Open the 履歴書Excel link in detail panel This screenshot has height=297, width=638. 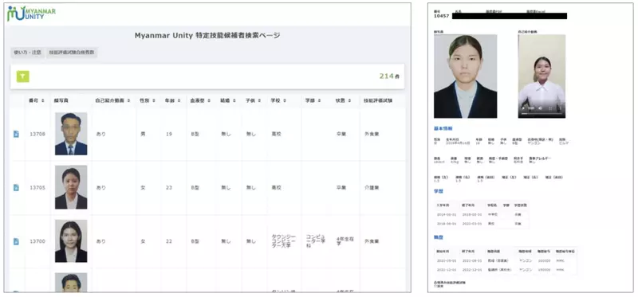[536, 11]
